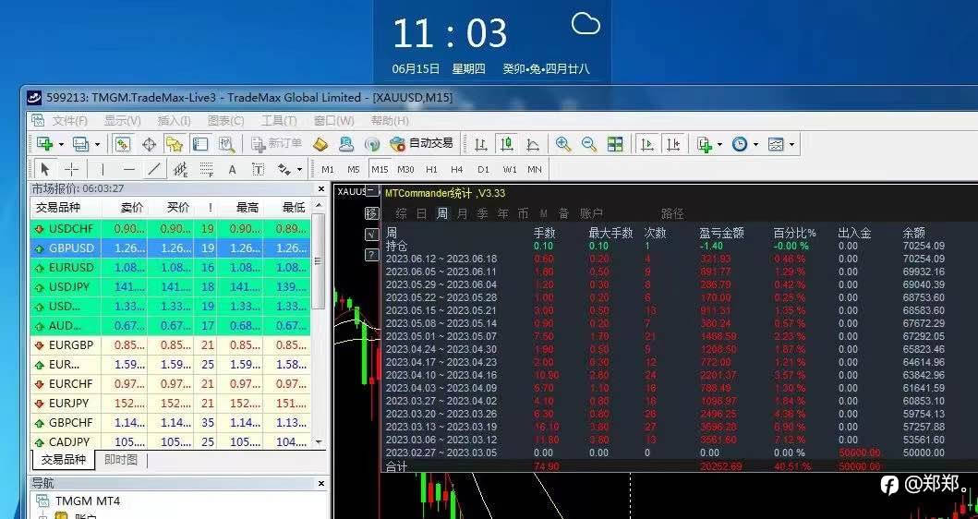Select the 月 tab in MTCommander stats
This screenshot has height=519, width=978.
pos(462,213)
